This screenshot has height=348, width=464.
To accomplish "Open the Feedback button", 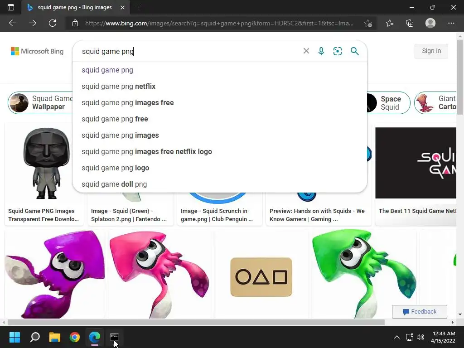I will [x=419, y=312].
